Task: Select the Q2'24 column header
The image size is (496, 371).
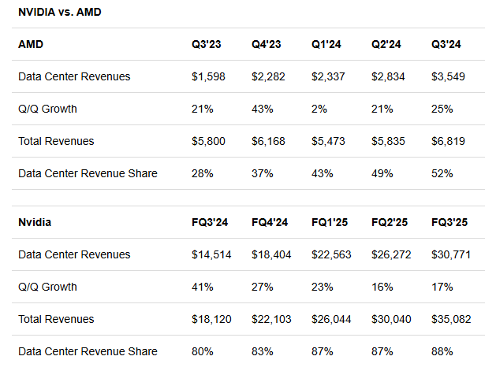Action: tap(386, 45)
